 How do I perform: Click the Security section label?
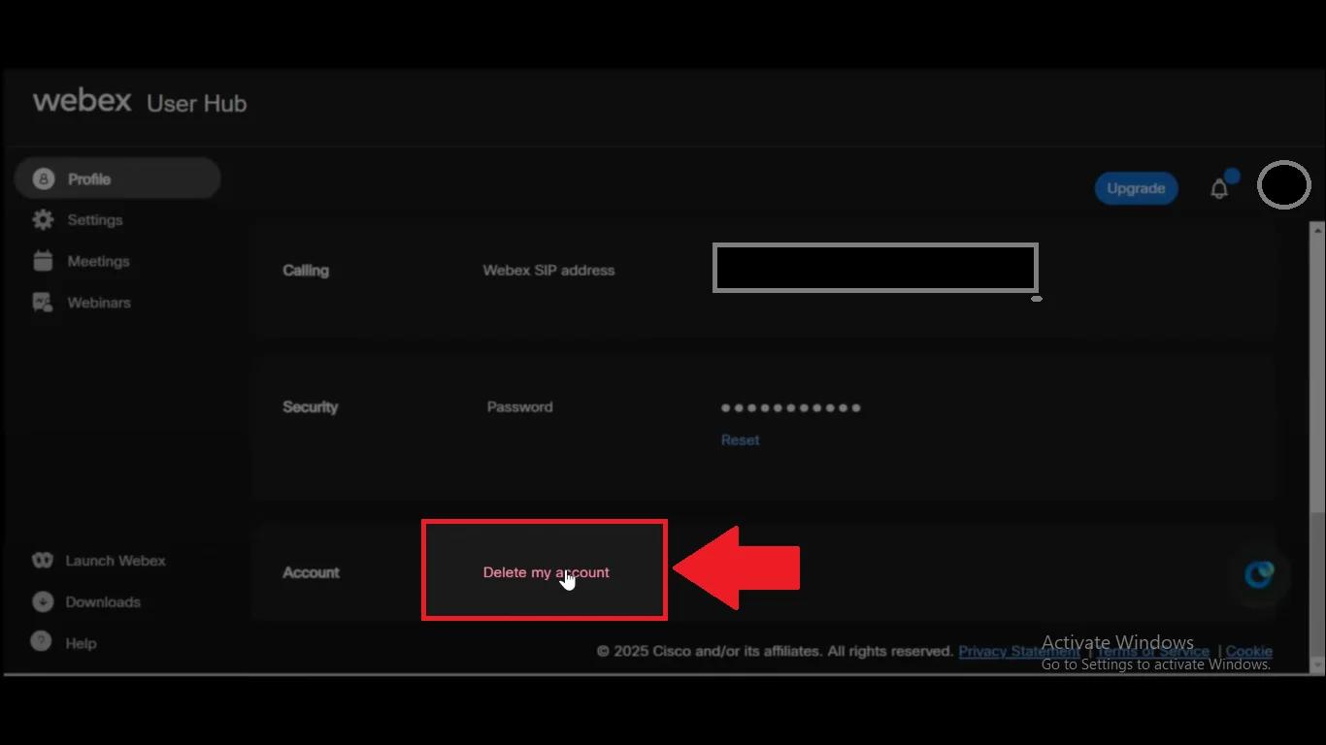coord(311,407)
